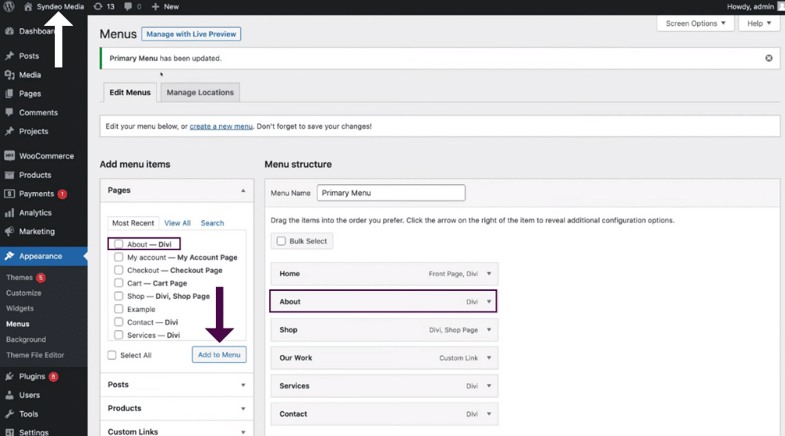The width and height of the screenshot is (785, 436).
Task: Open the Background submenu item
Action: pos(26,340)
